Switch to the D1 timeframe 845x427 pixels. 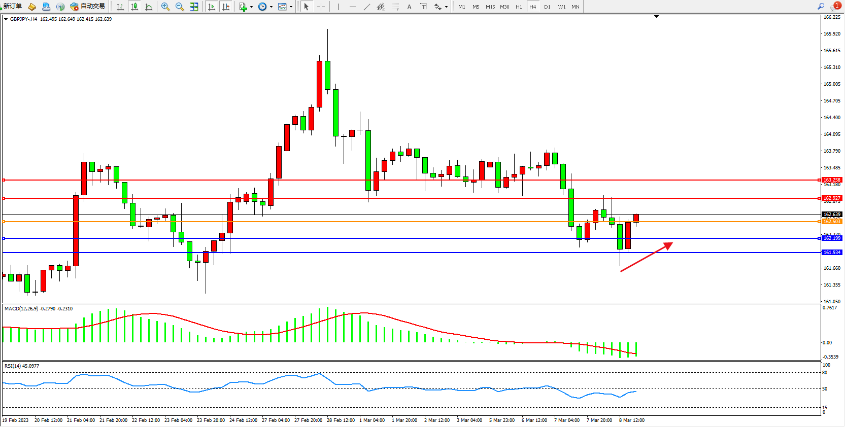(x=547, y=7)
